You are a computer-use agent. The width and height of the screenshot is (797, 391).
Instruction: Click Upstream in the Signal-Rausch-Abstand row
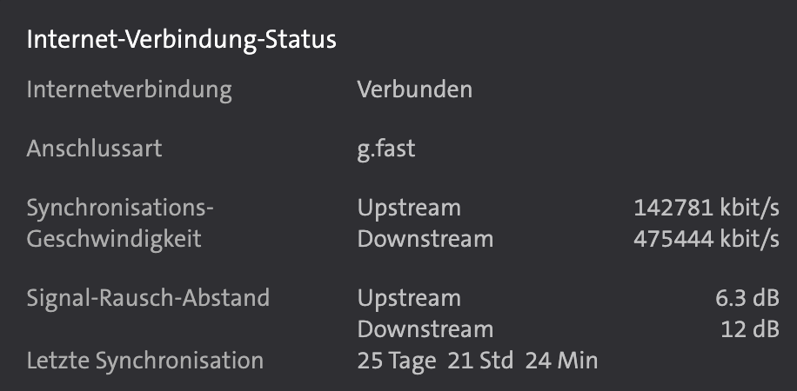click(x=409, y=298)
